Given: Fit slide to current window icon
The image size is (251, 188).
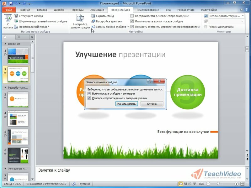Looking at the screenshot, I should click(242, 184).
